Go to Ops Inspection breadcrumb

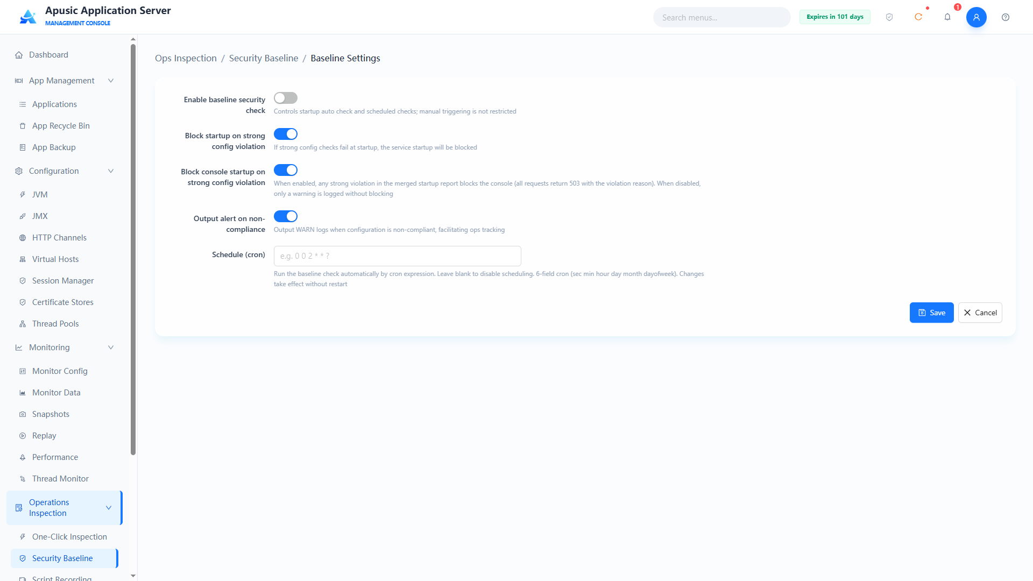(186, 58)
